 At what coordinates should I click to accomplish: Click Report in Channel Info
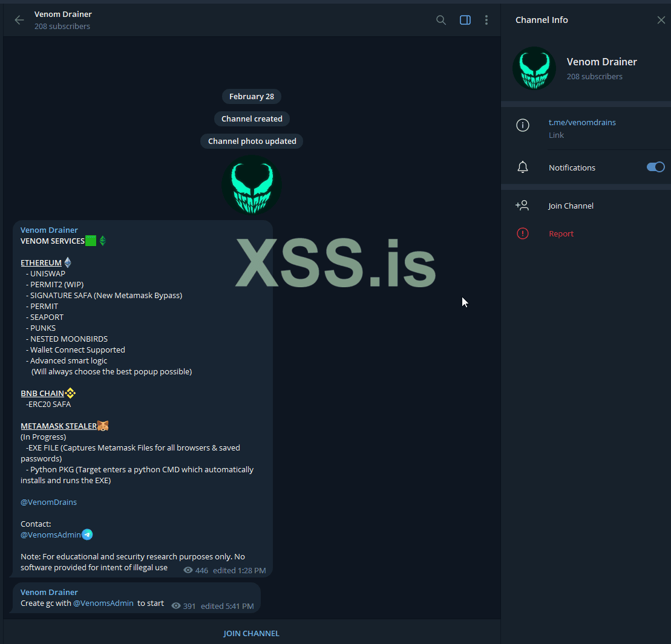(561, 233)
